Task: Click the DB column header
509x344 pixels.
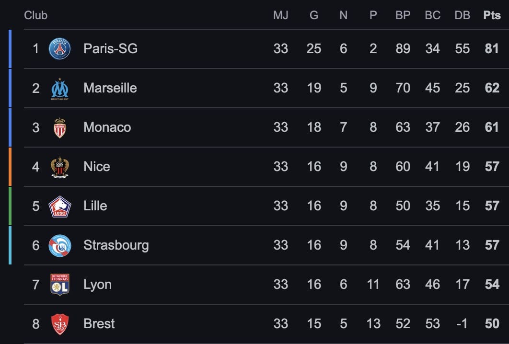Action: click(x=462, y=15)
